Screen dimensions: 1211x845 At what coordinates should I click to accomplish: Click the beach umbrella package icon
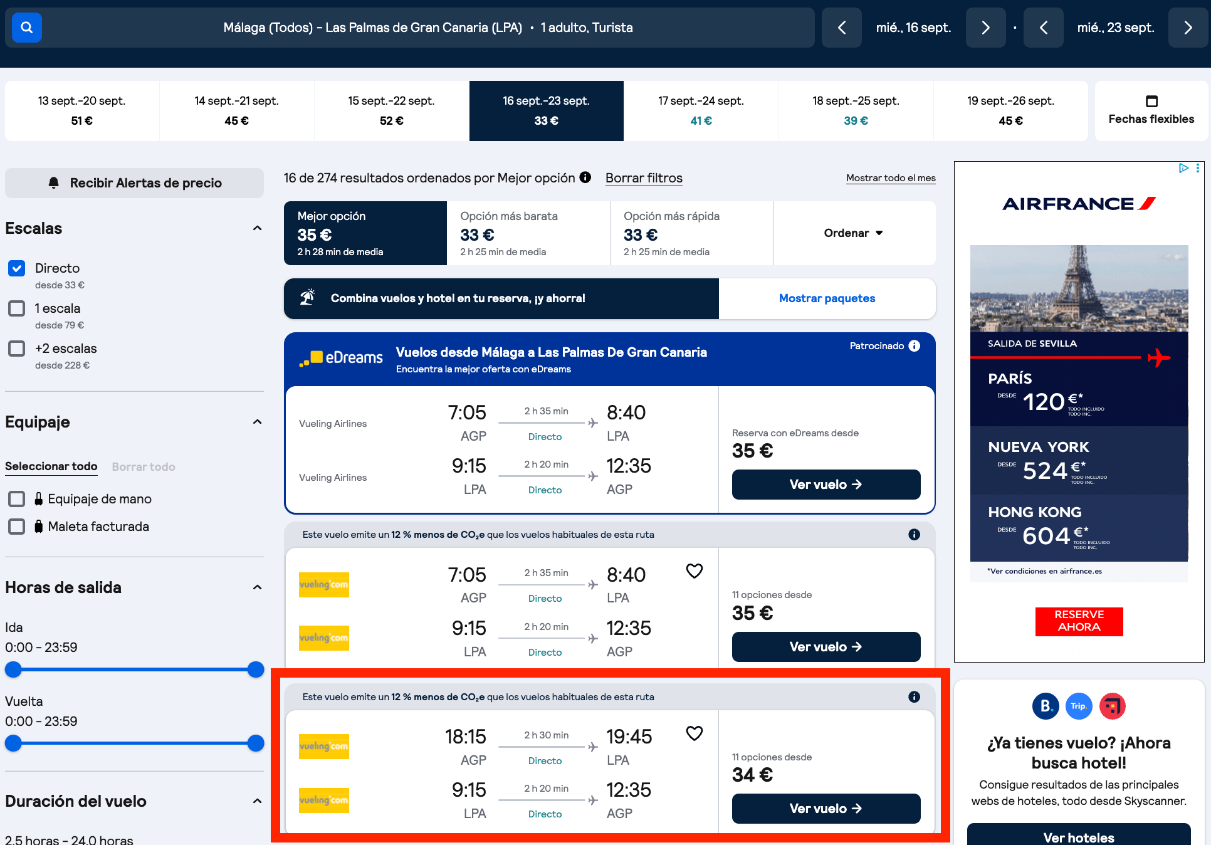[x=307, y=297]
